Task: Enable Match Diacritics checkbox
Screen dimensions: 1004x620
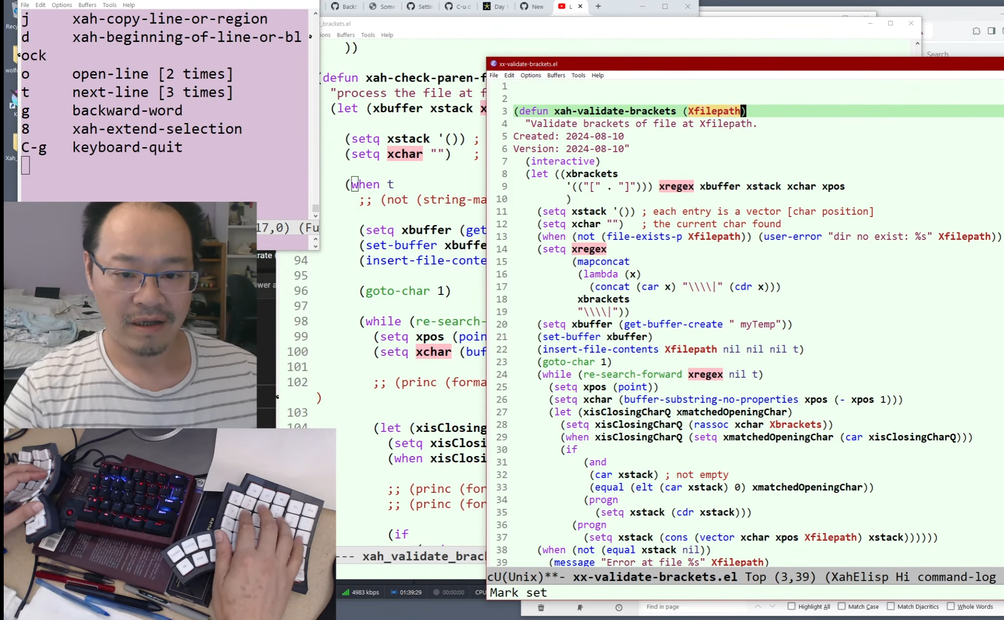Action: coord(890,606)
